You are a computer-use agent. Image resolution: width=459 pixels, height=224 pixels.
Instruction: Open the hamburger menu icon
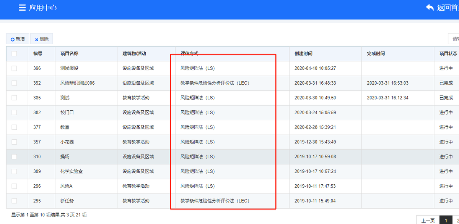point(22,8)
